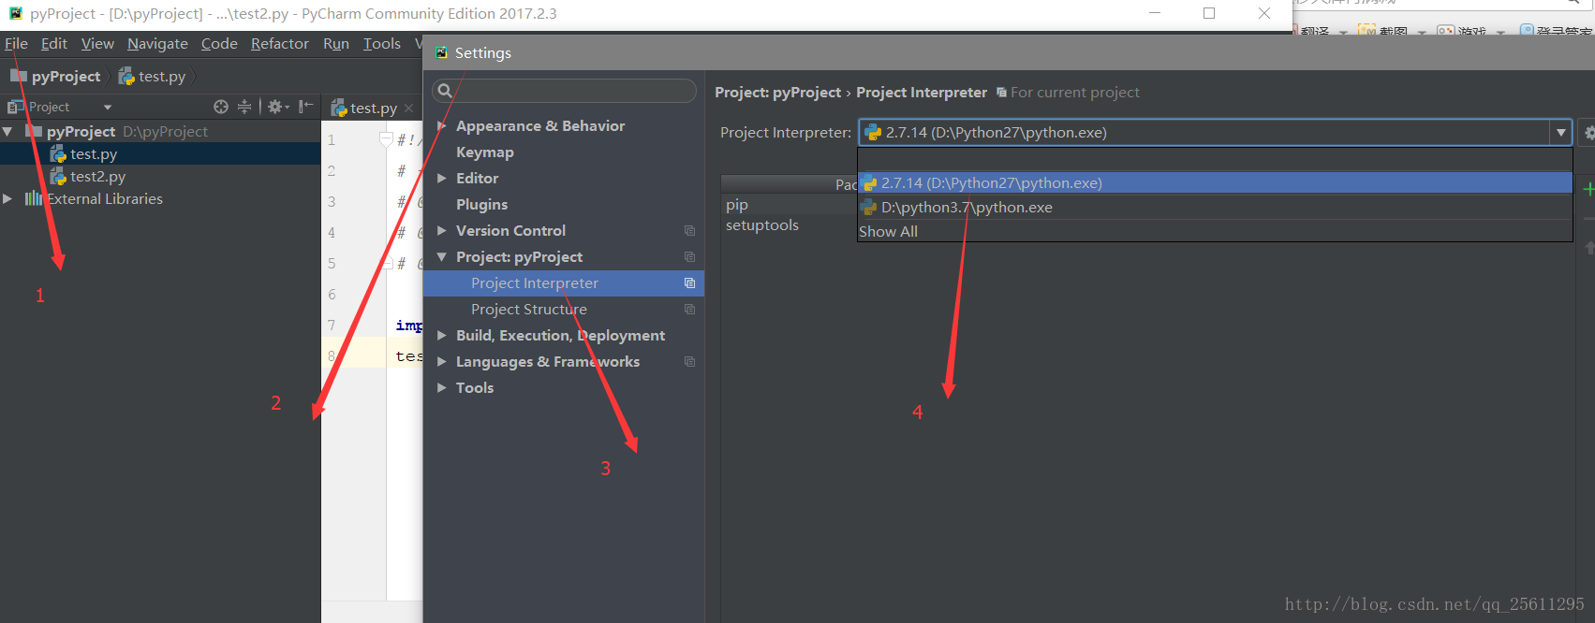This screenshot has height=623, width=1595.
Task: Click Collapse All icon in Project panel
Action: click(244, 107)
